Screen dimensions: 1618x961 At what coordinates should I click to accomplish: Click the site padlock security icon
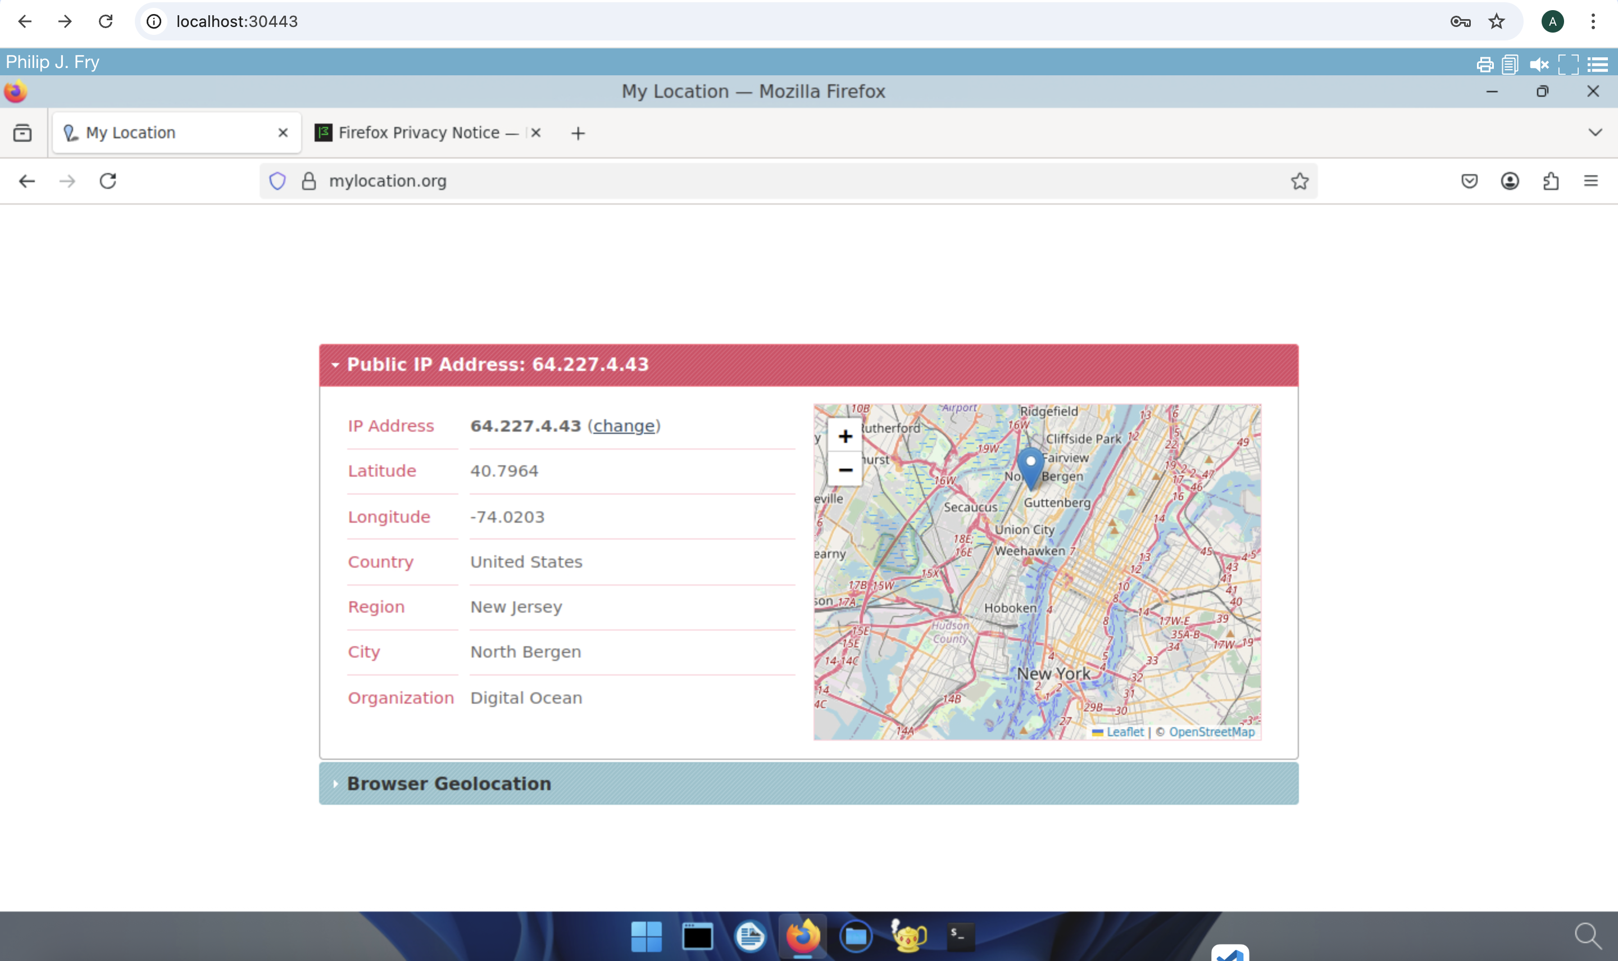click(x=310, y=180)
